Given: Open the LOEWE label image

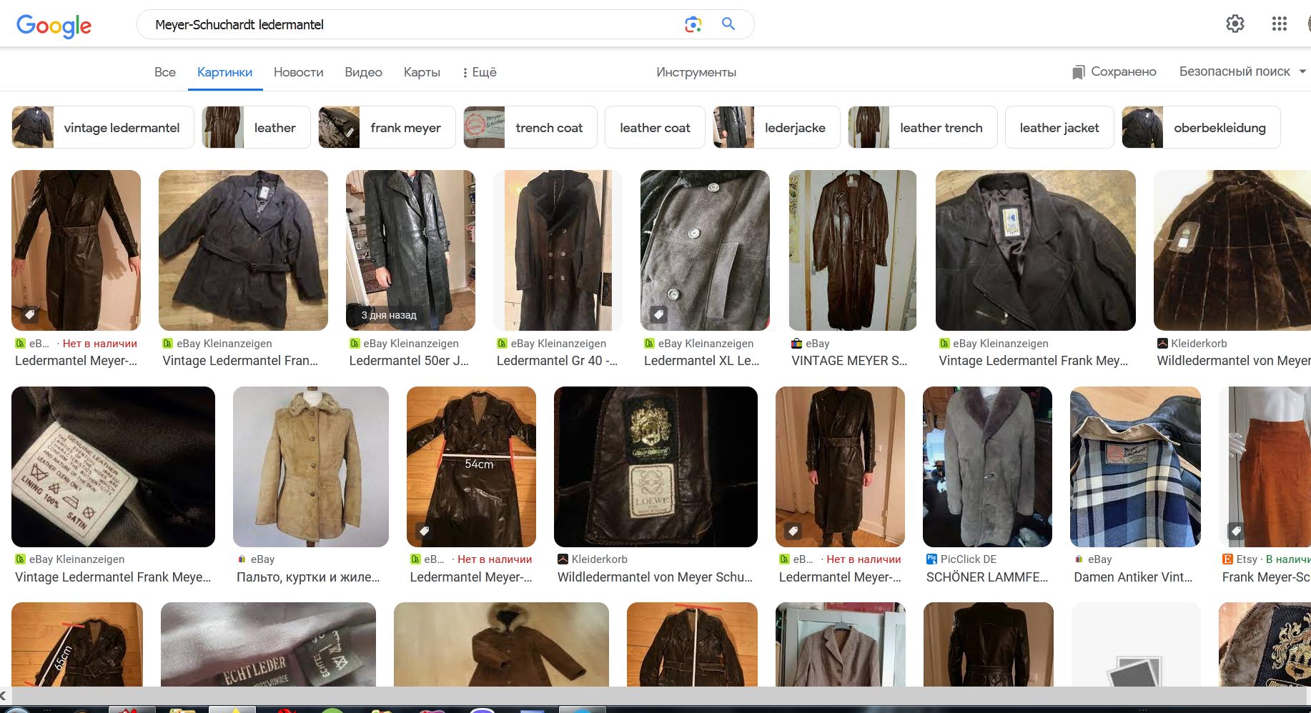Looking at the screenshot, I should point(655,467).
